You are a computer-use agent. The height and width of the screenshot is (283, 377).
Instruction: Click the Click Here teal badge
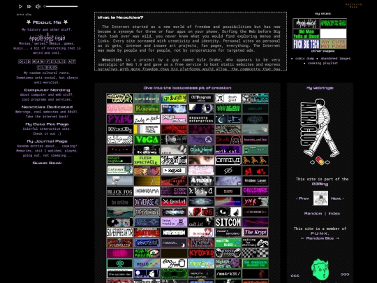click(x=201, y=150)
